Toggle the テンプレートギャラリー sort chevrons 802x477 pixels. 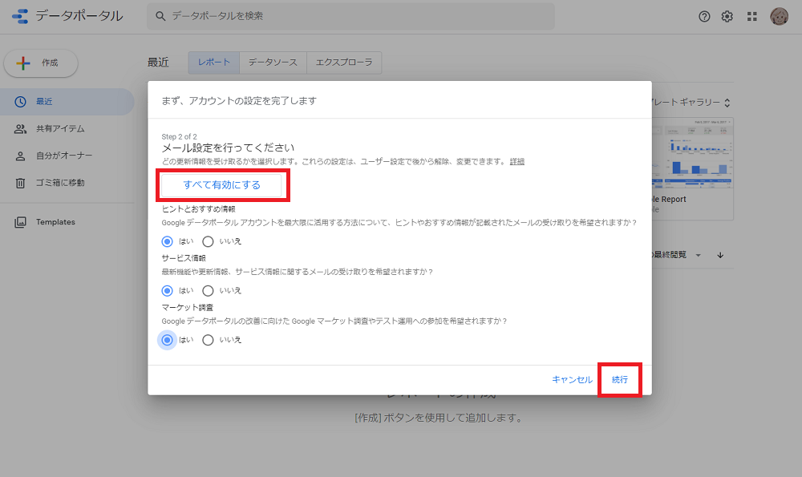point(726,102)
